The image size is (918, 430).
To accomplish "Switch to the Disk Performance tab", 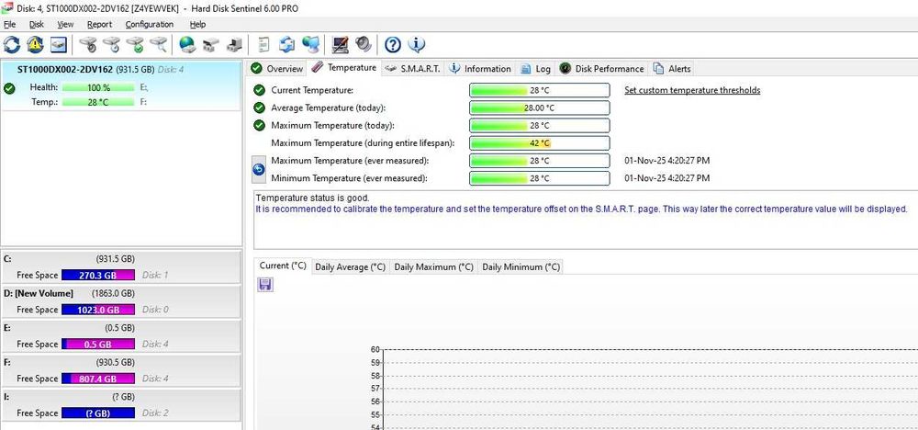I will [x=602, y=69].
